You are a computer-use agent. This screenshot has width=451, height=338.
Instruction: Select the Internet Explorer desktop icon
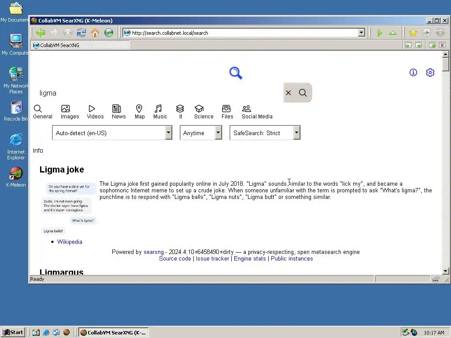[16, 147]
